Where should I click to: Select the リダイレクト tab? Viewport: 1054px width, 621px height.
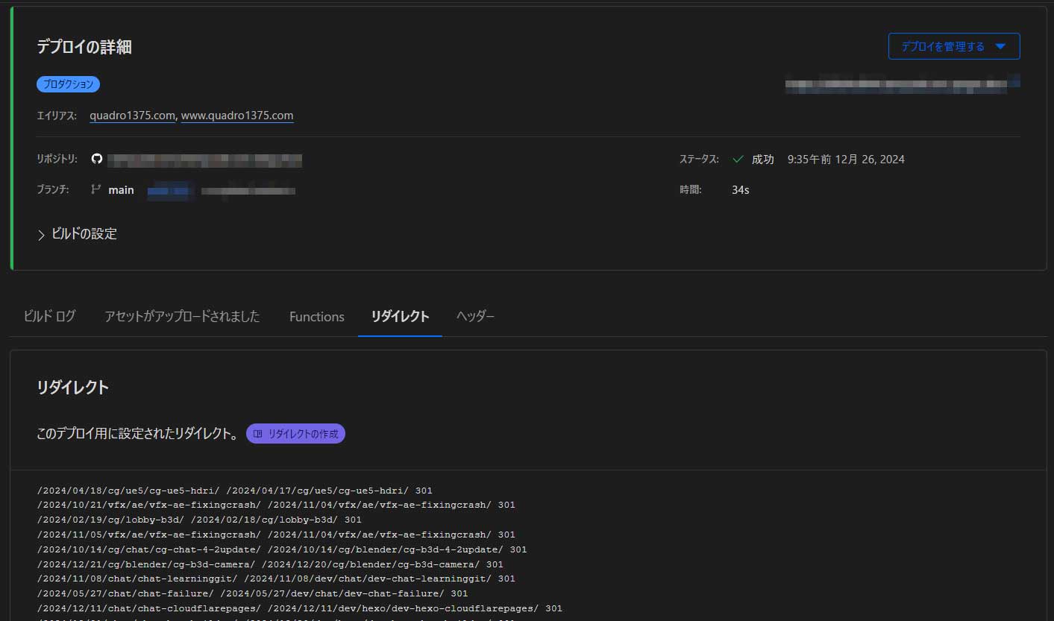click(x=400, y=316)
